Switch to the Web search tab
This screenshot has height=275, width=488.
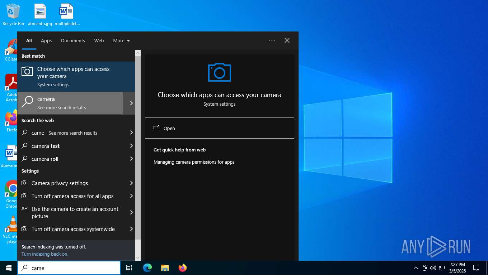(x=99, y=41)
